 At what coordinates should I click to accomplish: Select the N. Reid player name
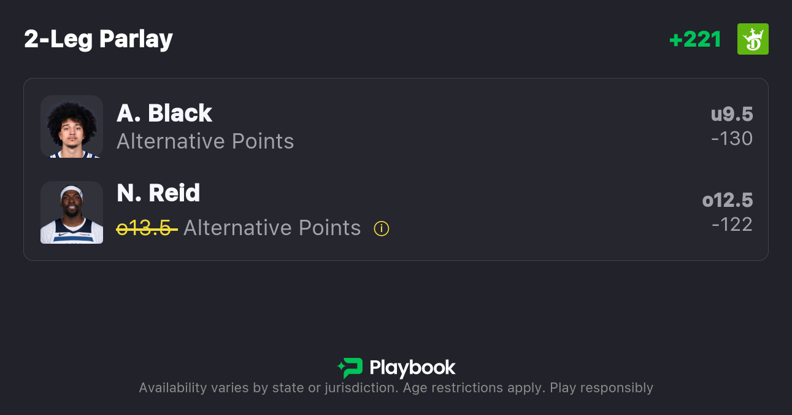[158, 193]
